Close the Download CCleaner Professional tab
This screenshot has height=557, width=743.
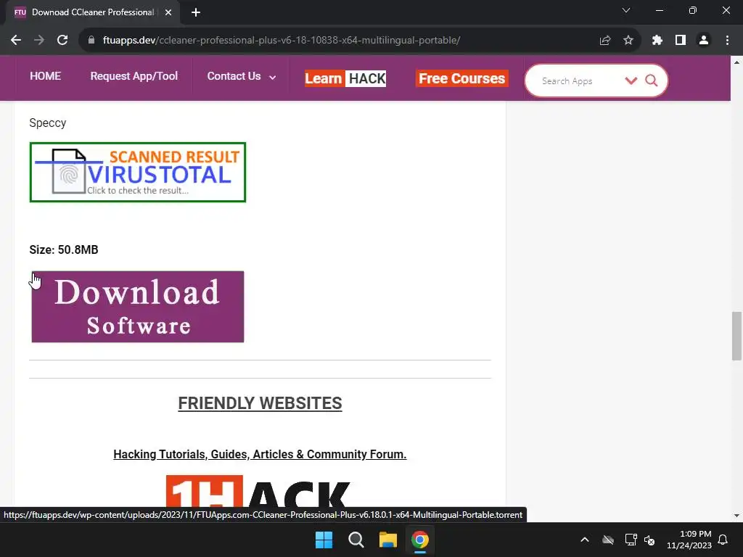(x=168, y=12)
